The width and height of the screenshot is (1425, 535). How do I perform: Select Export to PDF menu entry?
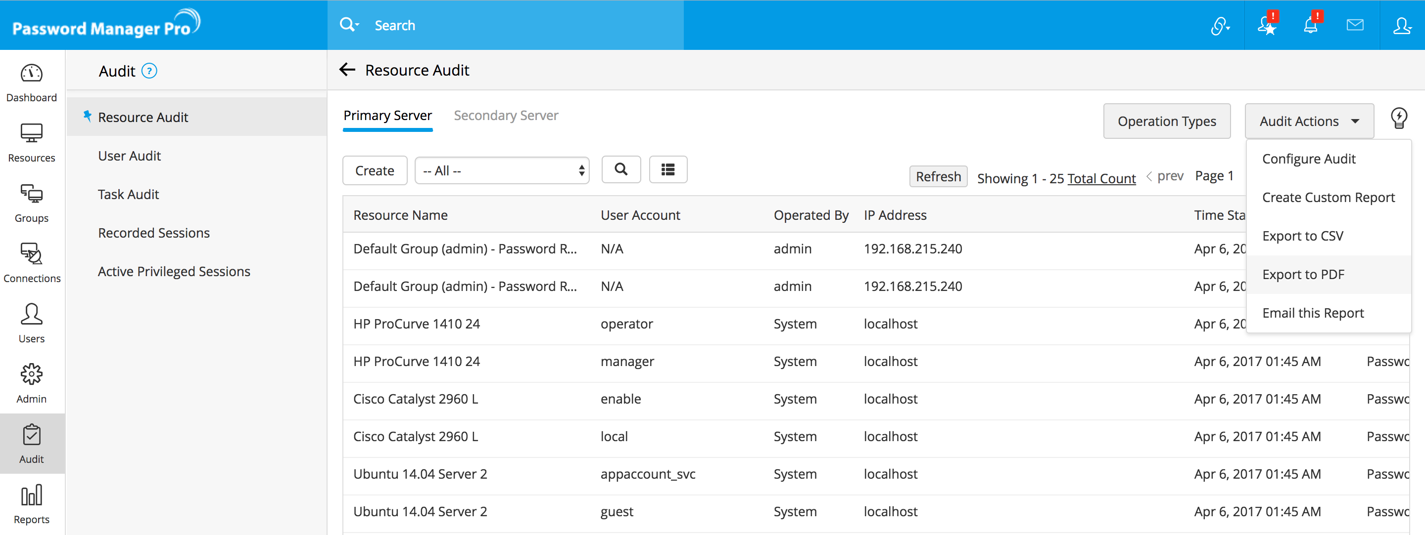1303,274
